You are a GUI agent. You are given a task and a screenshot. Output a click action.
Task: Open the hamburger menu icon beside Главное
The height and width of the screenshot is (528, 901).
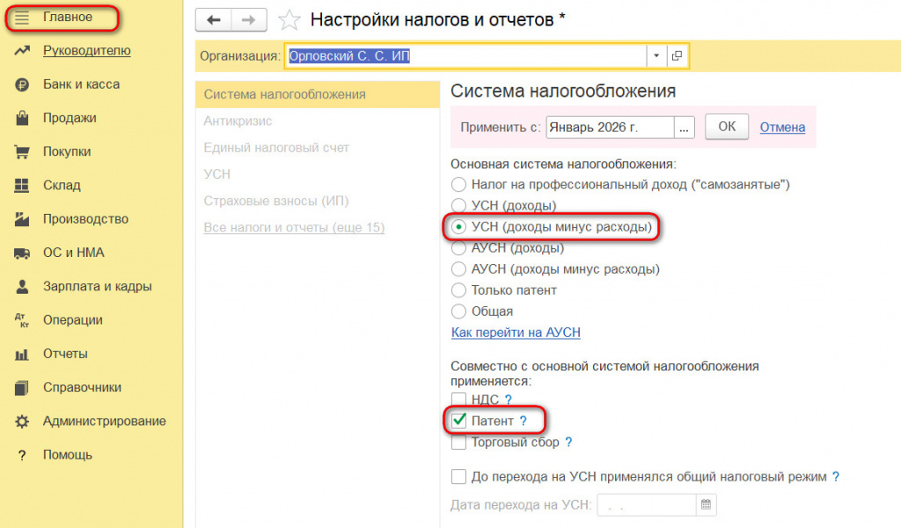[x=22, y=18]
